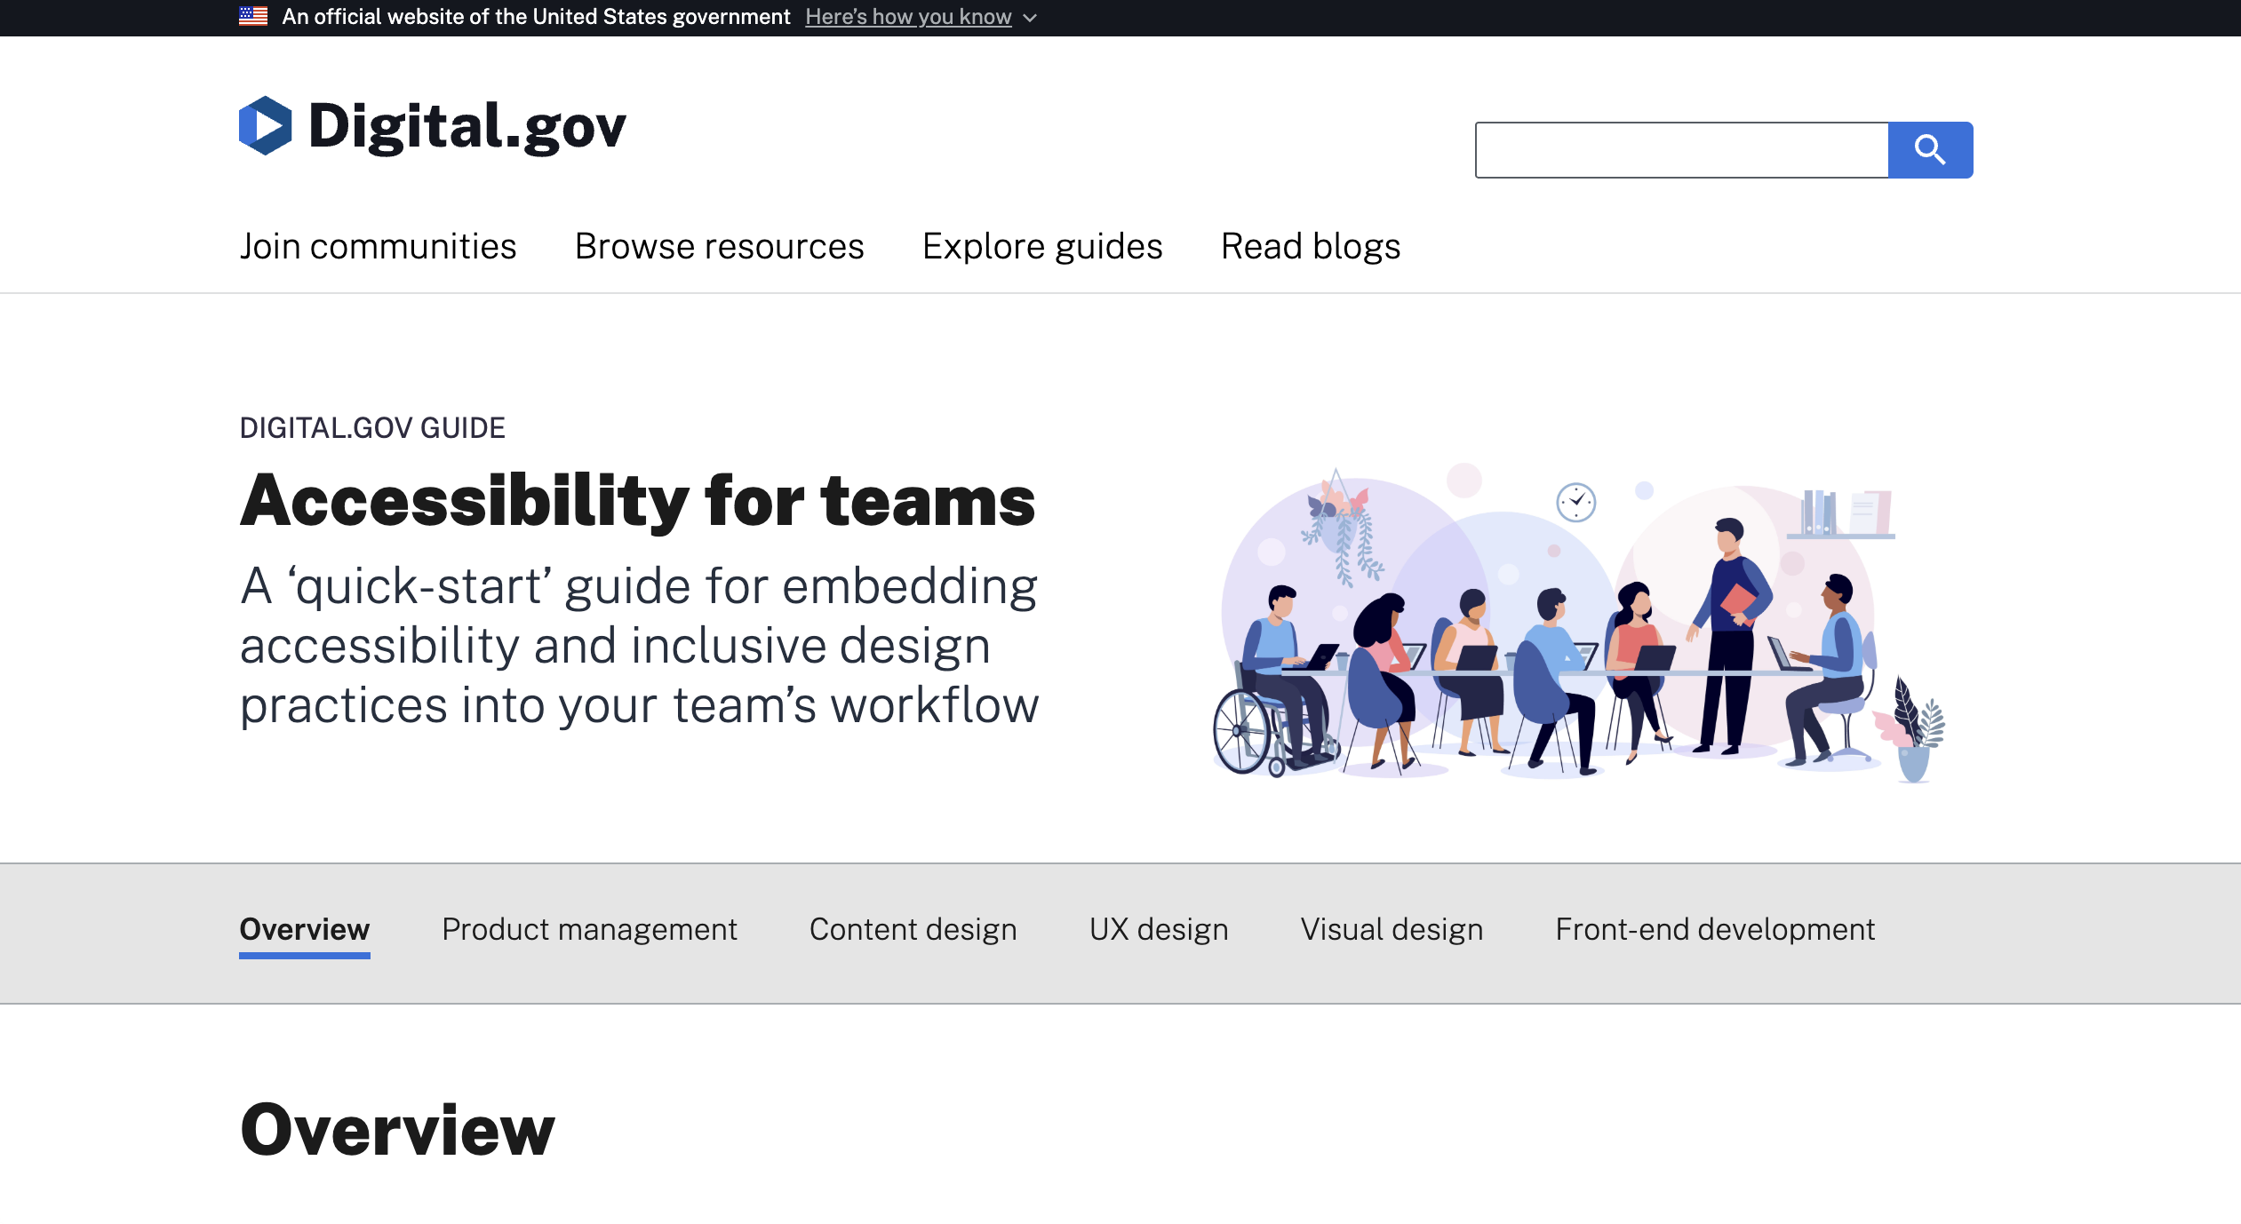Open Explore guides navigation item

click(x=1042, y=246)
